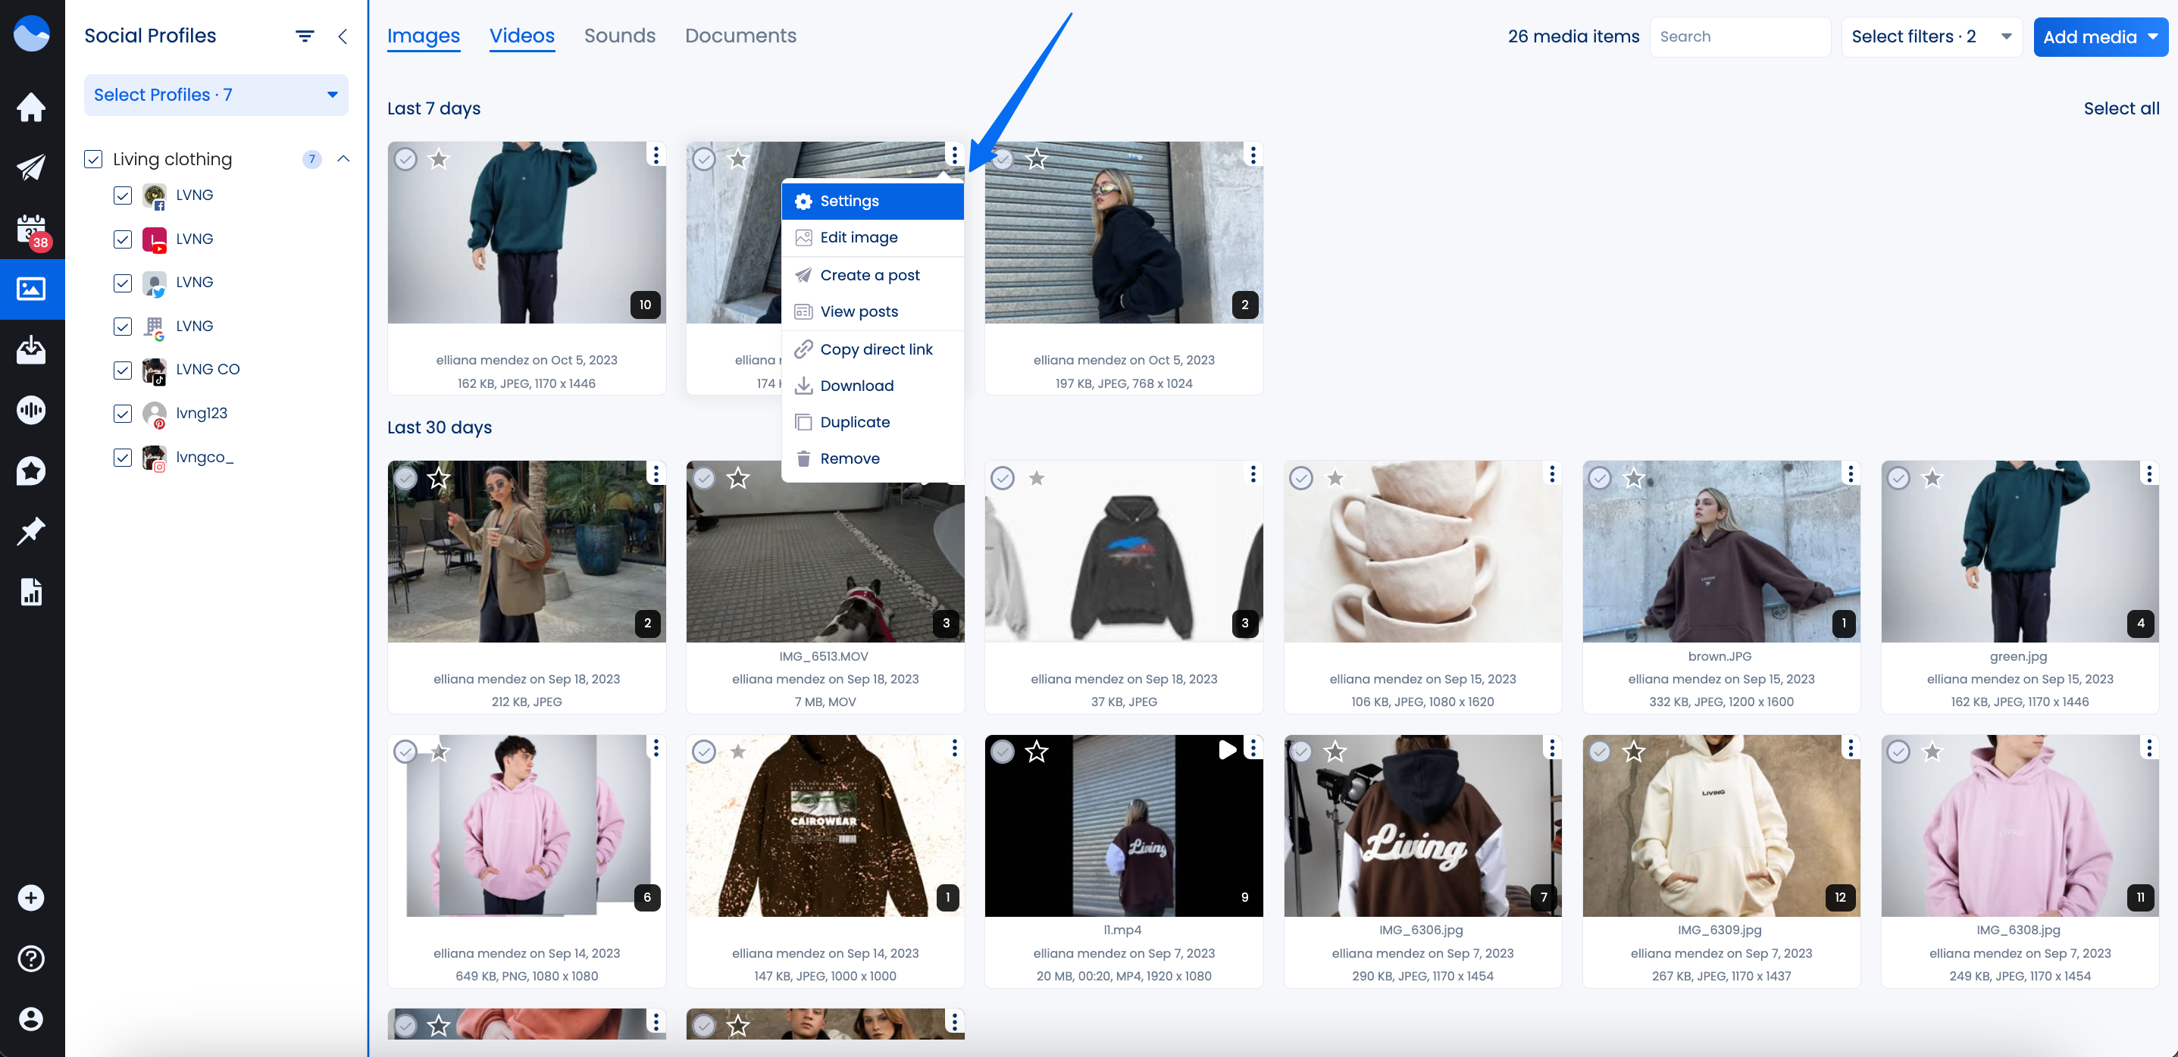Switch to the Documents tab
The image size is (2178, 1057).
740,36
